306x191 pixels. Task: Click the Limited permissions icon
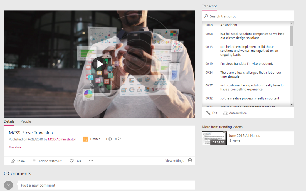(x=85, y=139)
